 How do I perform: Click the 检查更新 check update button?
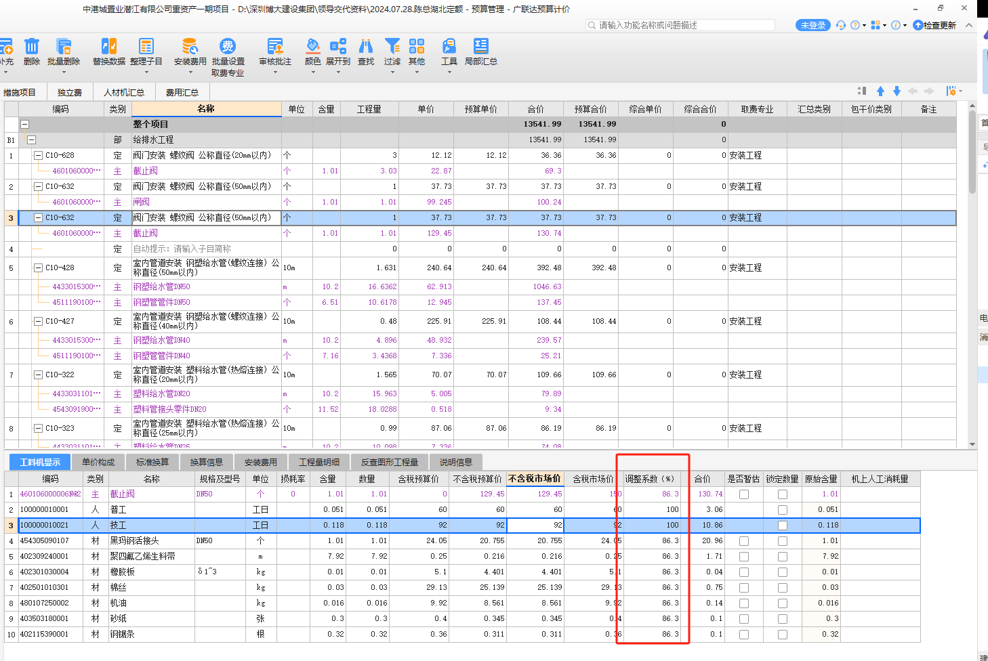click(x=934, y=25)
